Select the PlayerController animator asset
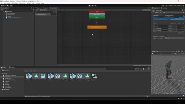The image size is (185, 104). pos(94,77)
